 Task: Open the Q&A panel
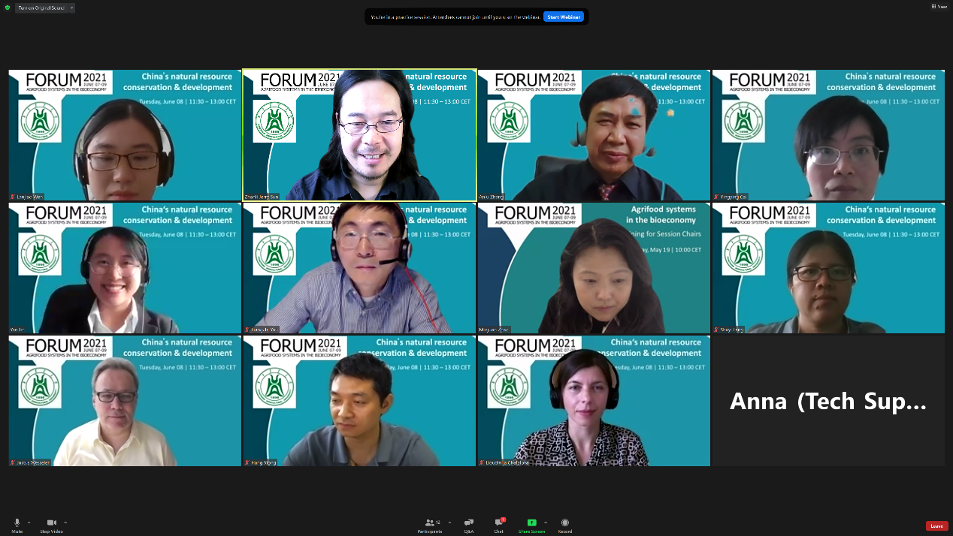(469, 523)
